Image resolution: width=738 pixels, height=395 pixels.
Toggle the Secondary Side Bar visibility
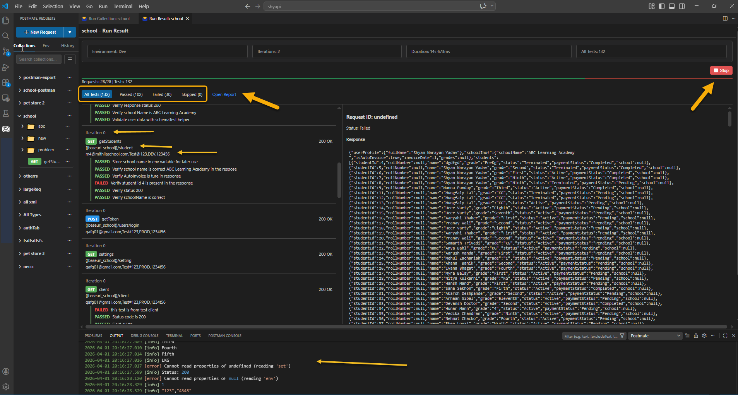(x=681, y=6)
